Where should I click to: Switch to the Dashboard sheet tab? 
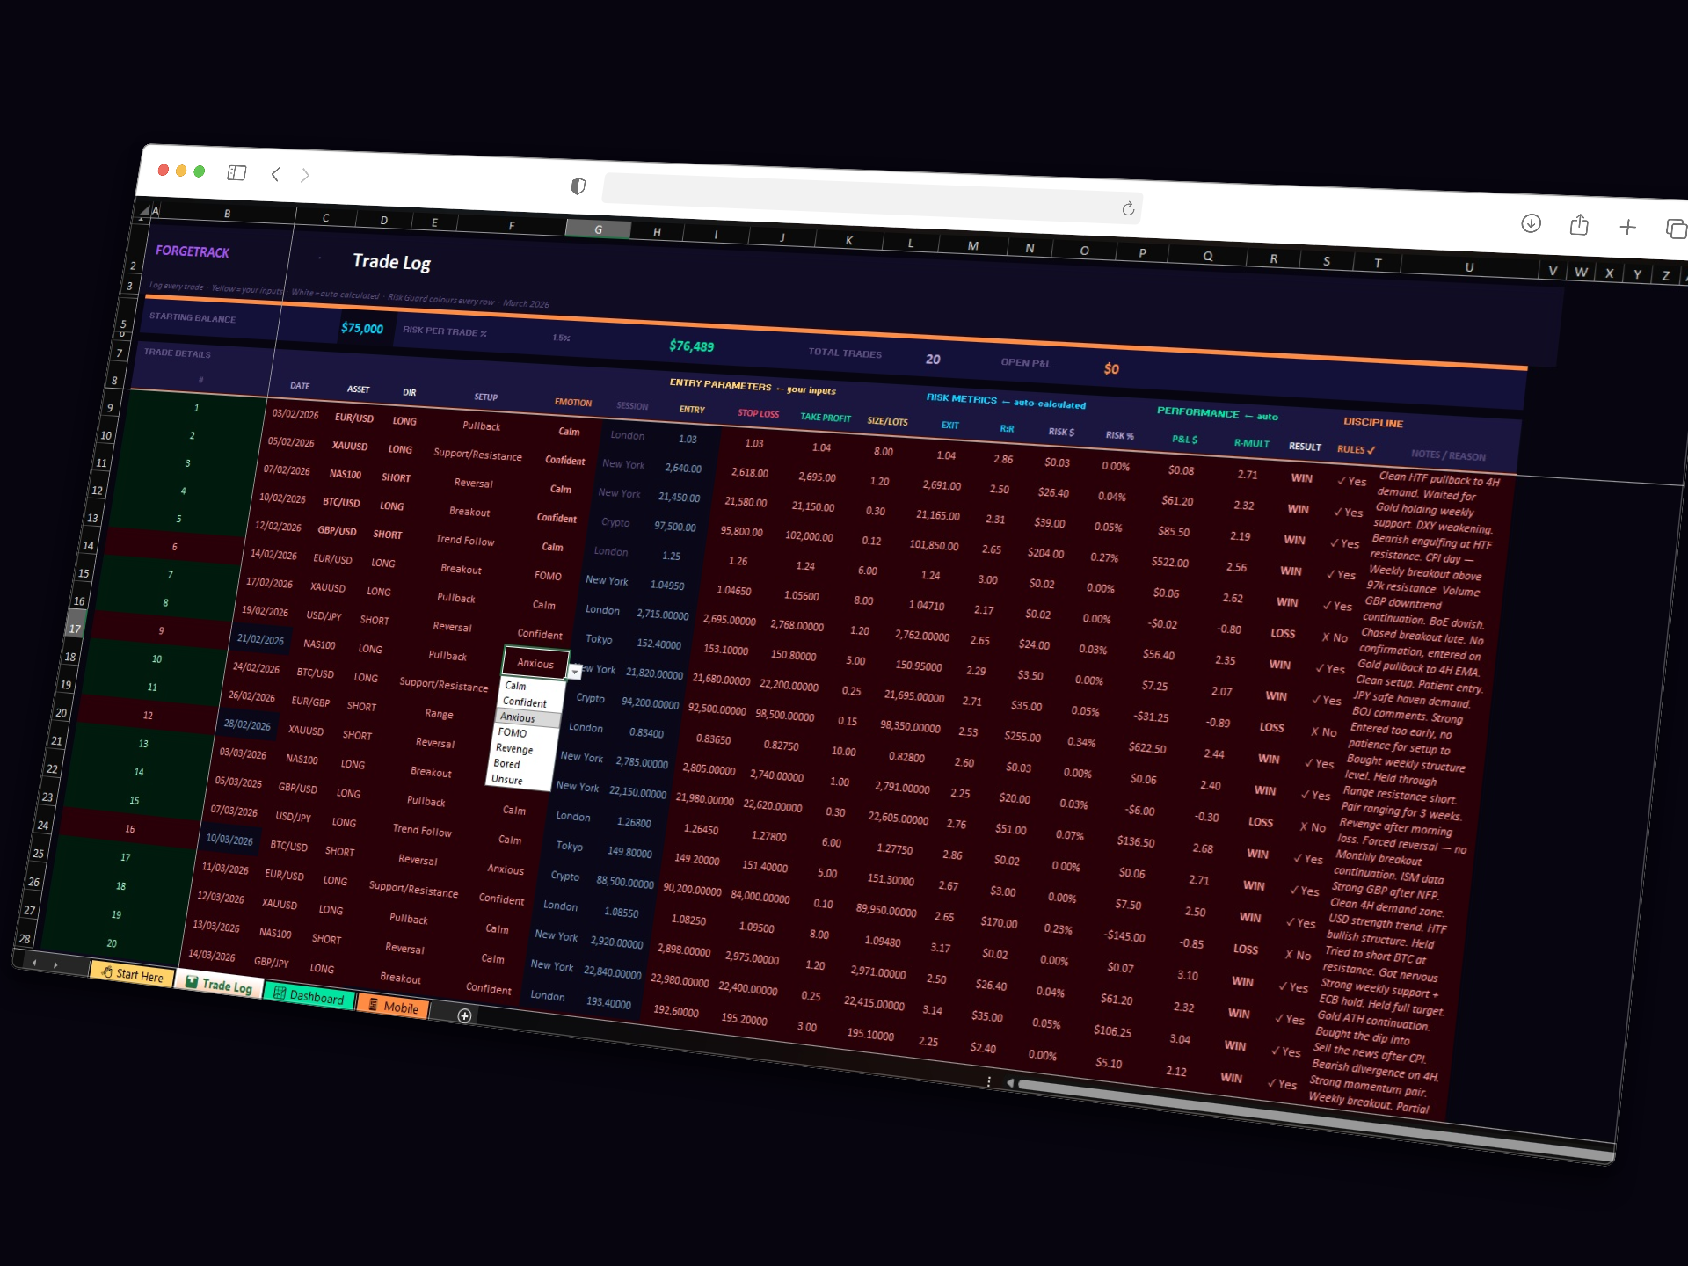coord(308,995)
